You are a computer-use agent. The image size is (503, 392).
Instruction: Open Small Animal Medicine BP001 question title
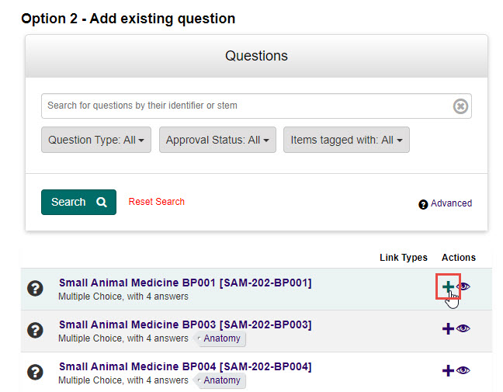pos(185,283)
